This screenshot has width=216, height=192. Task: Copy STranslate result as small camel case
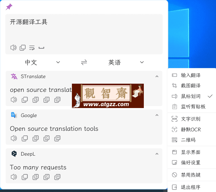coord(46,100)
